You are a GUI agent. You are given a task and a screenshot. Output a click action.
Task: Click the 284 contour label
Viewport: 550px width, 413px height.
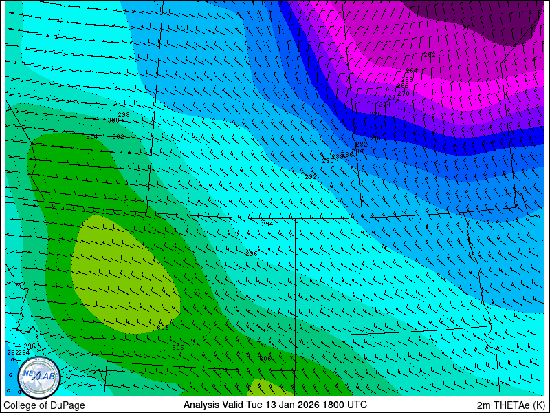tap(357, 151)
